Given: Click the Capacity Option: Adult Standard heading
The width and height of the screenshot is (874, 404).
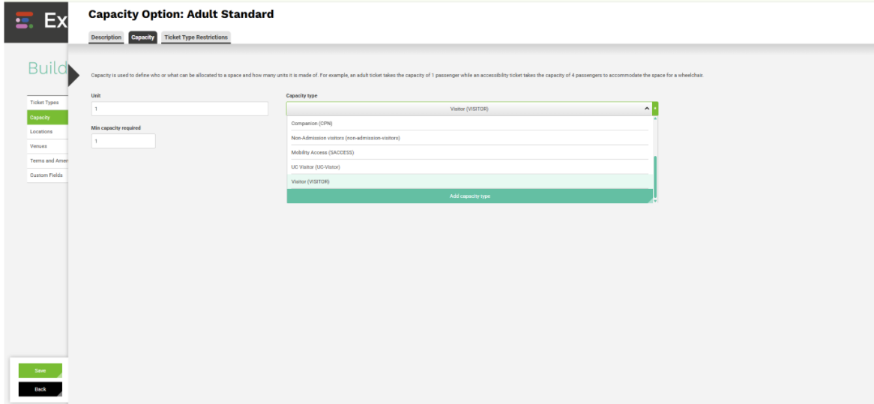Looking at the screenshot, I should [x=181, y=14].
